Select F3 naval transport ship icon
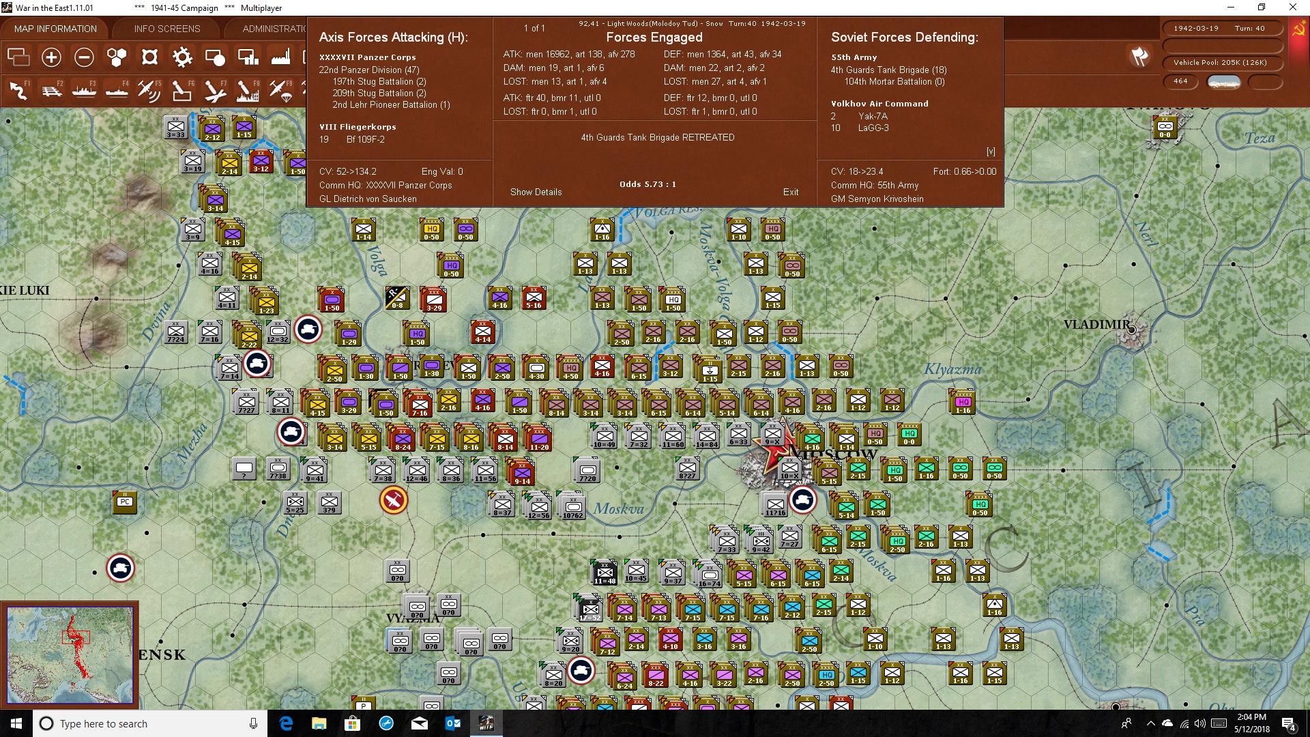This screenshot has height=737, width=1310. pyautogui.click(x=84, y=90)
